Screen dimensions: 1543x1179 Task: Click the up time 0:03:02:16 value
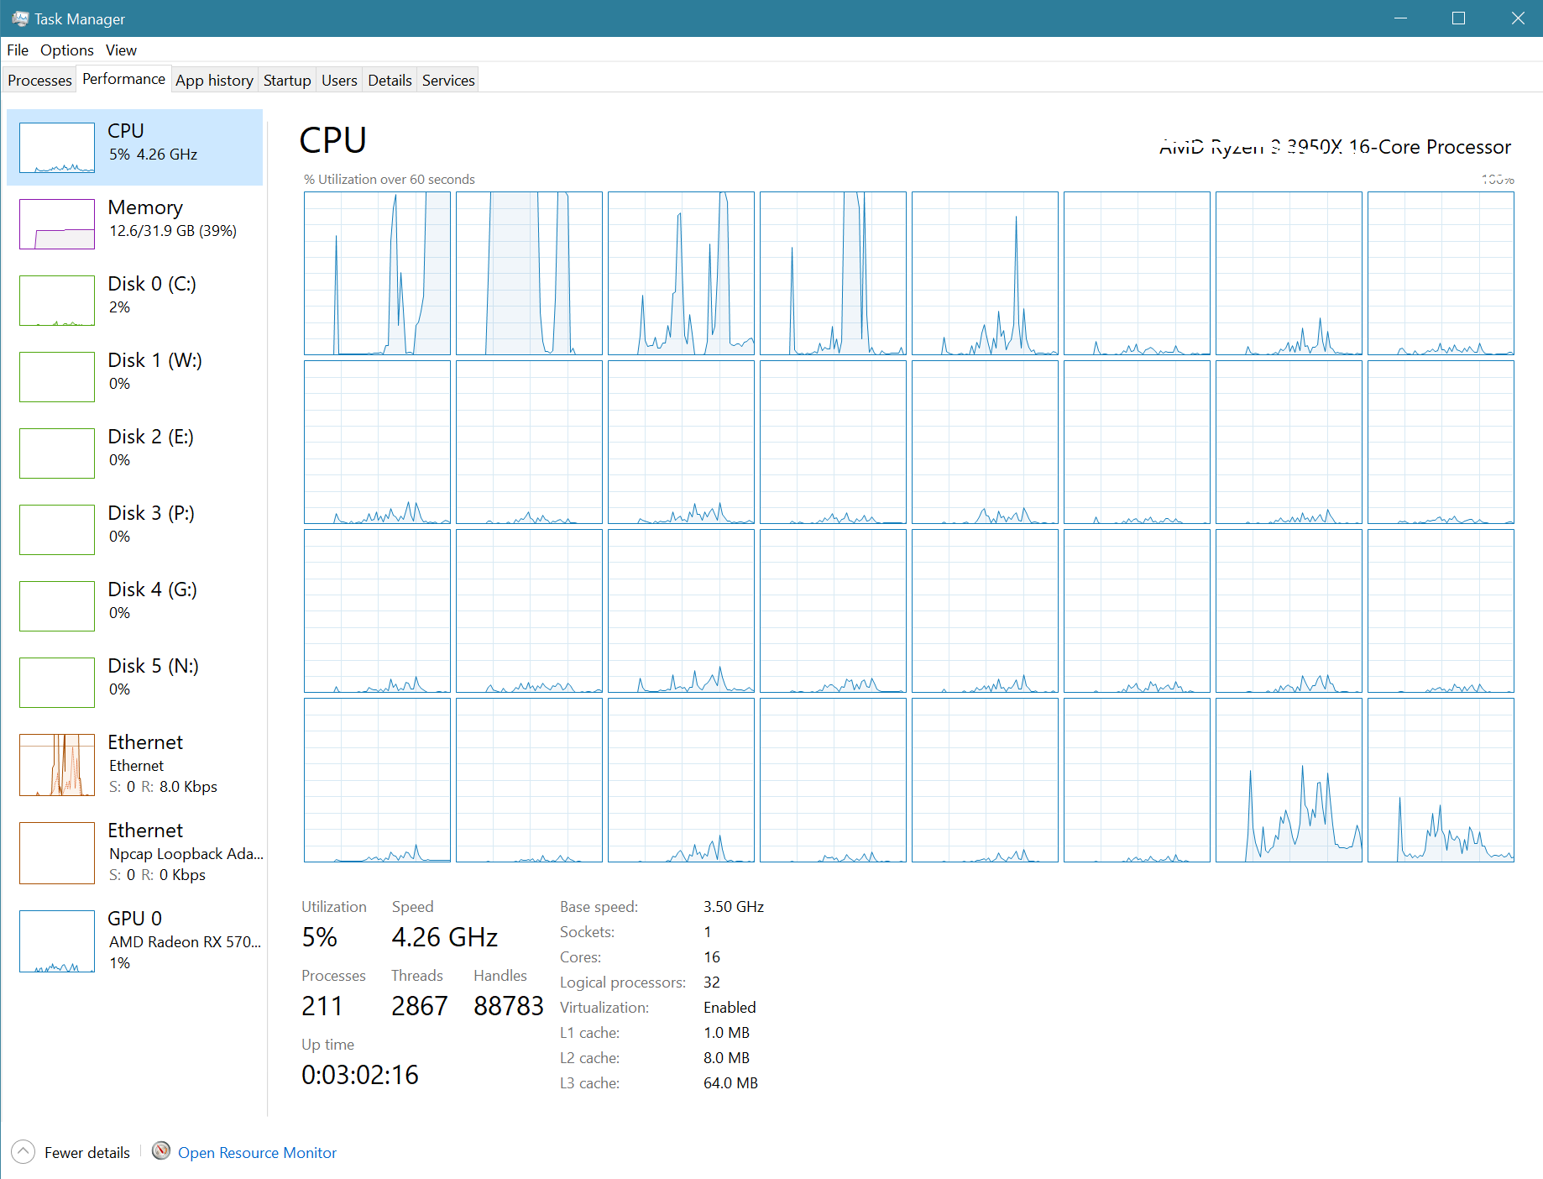coord(360,1075)
